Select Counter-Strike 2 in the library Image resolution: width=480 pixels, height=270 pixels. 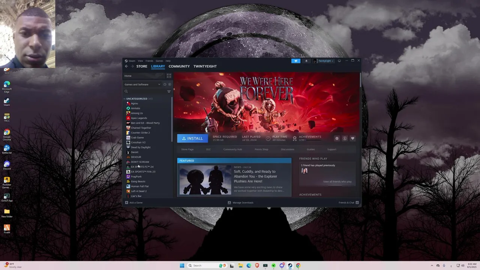(140, 133)
